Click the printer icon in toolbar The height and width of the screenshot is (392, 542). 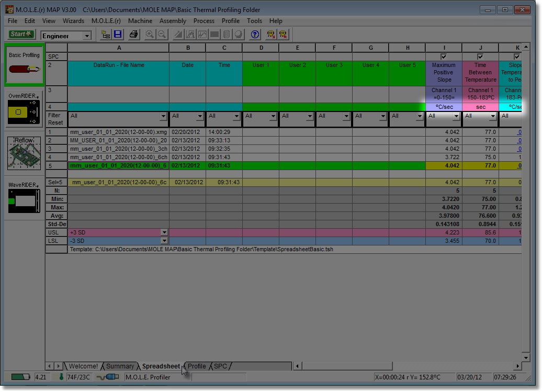coord(133,35)
